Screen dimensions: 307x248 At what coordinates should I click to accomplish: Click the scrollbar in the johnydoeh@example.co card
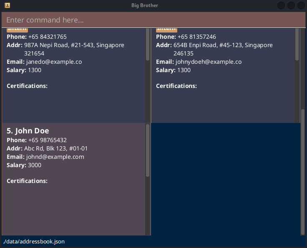pos(297,44)
